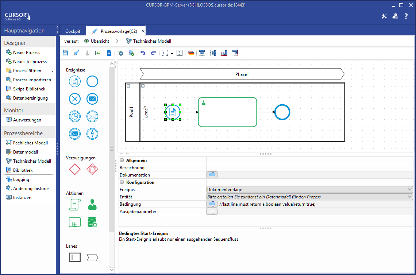Select the red diamond gateway under Verzweigungen
This screenshot has height=275, width=416.
pyautogui.click(x=75, y=169)
